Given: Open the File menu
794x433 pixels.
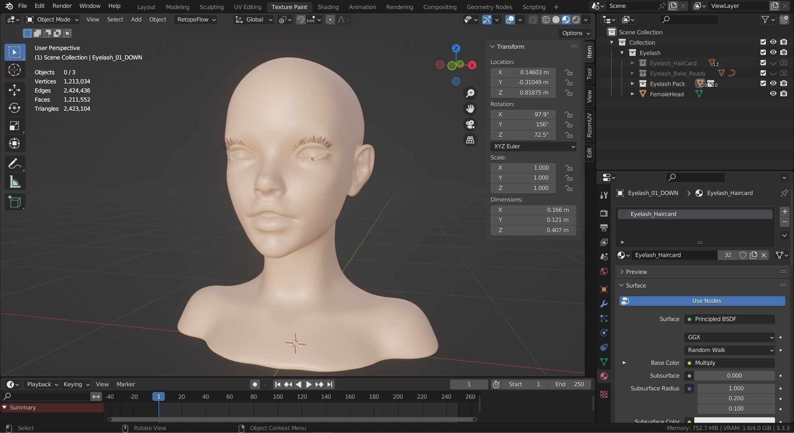Looking at the screenshot, I should coord(23,6).
